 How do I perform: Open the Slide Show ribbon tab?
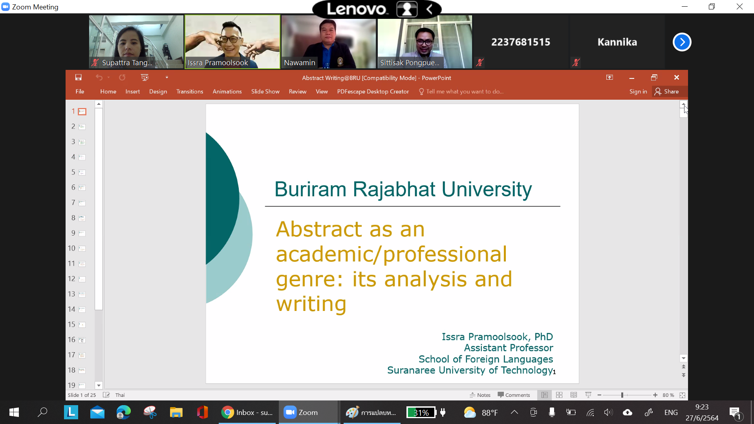pos(265,91)
